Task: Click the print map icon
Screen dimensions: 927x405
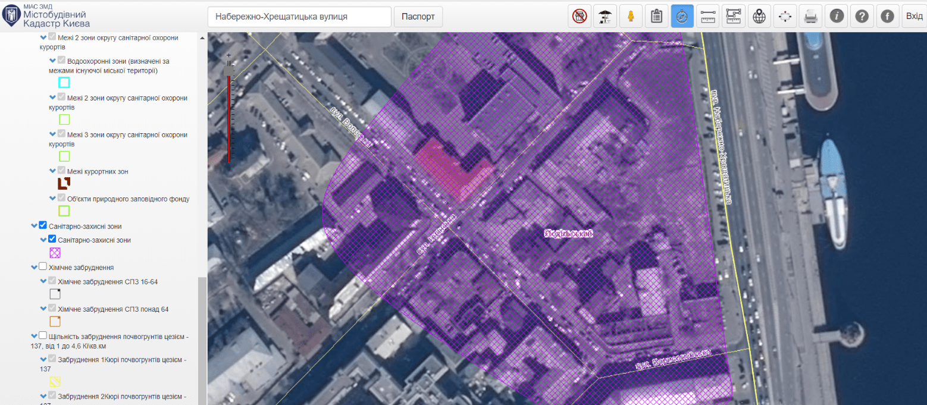Action: (x=810, y=17)
